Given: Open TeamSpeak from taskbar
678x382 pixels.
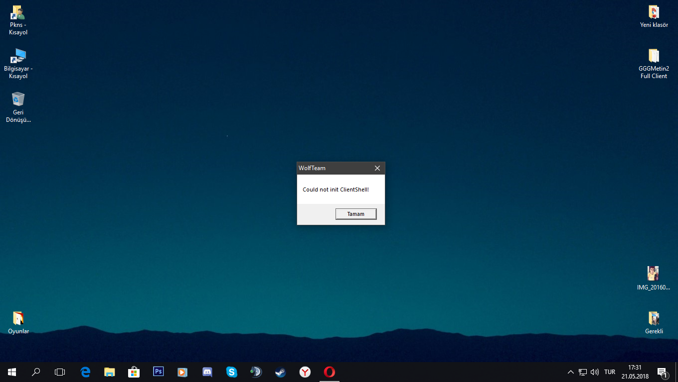Looking at the screenshot, I should (256, 372).
